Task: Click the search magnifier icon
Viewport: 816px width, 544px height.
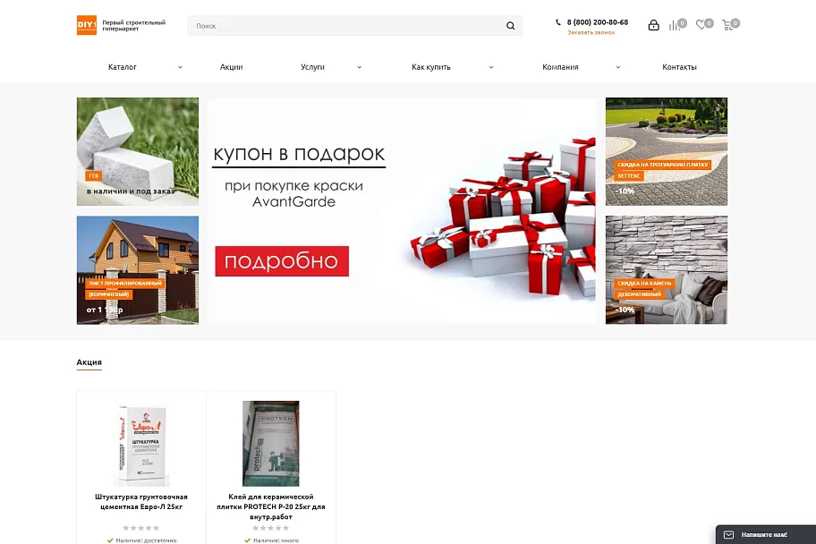Action: (511, 26)
